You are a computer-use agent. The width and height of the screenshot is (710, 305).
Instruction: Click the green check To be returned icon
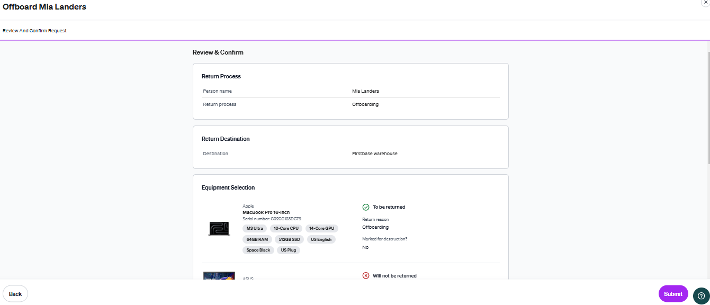tap(366, 207)
